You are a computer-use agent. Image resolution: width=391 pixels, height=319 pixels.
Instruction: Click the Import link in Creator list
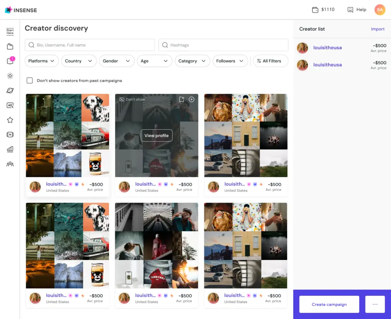coord(378,29)
